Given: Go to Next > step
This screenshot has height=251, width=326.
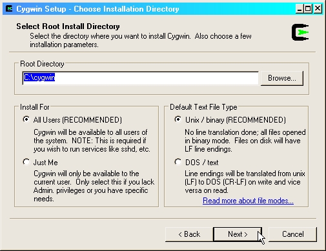Looking at the screenshot, I should click(238, 234).
